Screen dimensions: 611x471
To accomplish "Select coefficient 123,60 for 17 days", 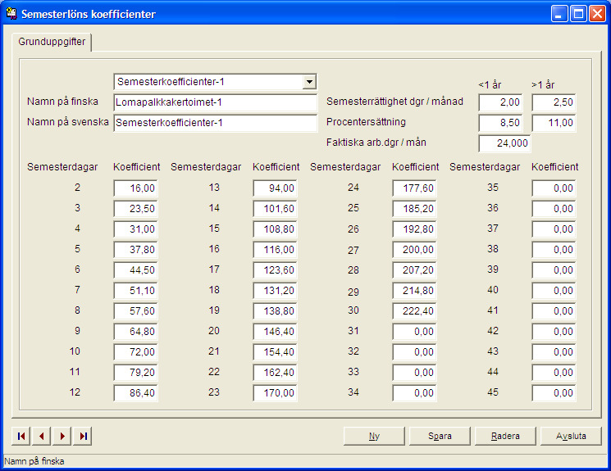I will tap(275, 270).
